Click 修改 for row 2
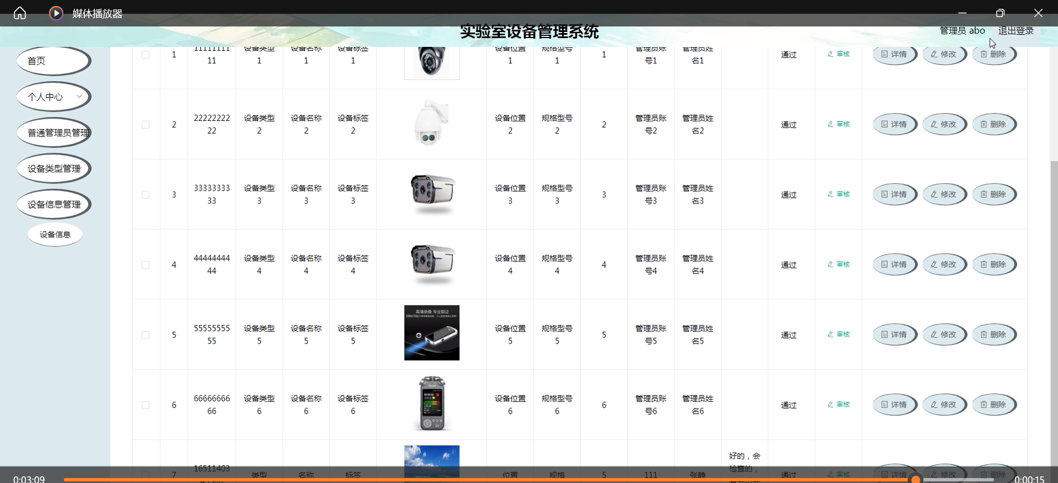Image resolution: width=1058 pixels, height=483 pixels. 944,124
